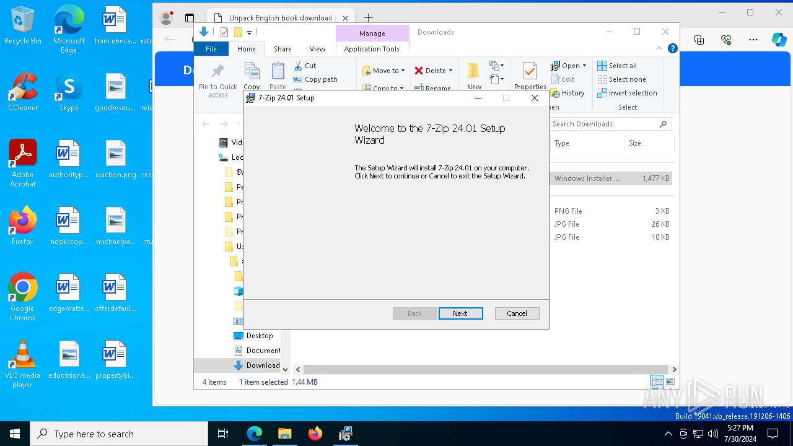Open the Delete dropdown in ribbon
Image resolution: width=793 pixels, height=446 pixels.
click(x=434, y=71)
